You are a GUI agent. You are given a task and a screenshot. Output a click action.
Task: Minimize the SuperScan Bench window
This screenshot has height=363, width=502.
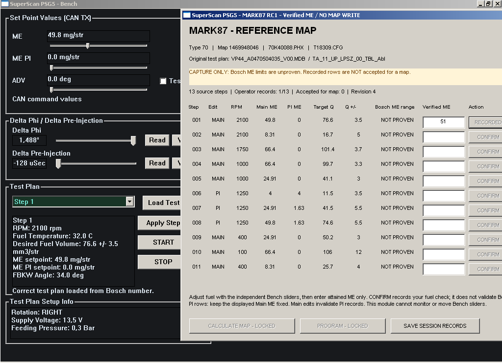480,4
